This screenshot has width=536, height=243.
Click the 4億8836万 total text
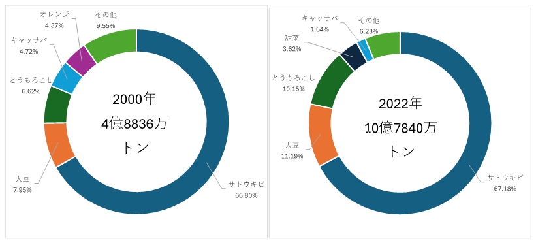134,124
